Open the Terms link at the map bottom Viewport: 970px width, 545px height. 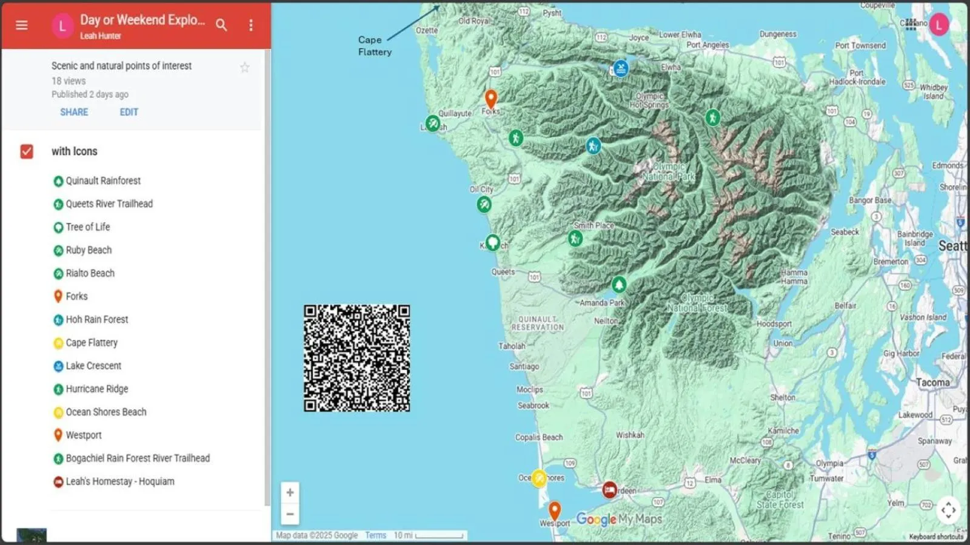tap(375, 535)
